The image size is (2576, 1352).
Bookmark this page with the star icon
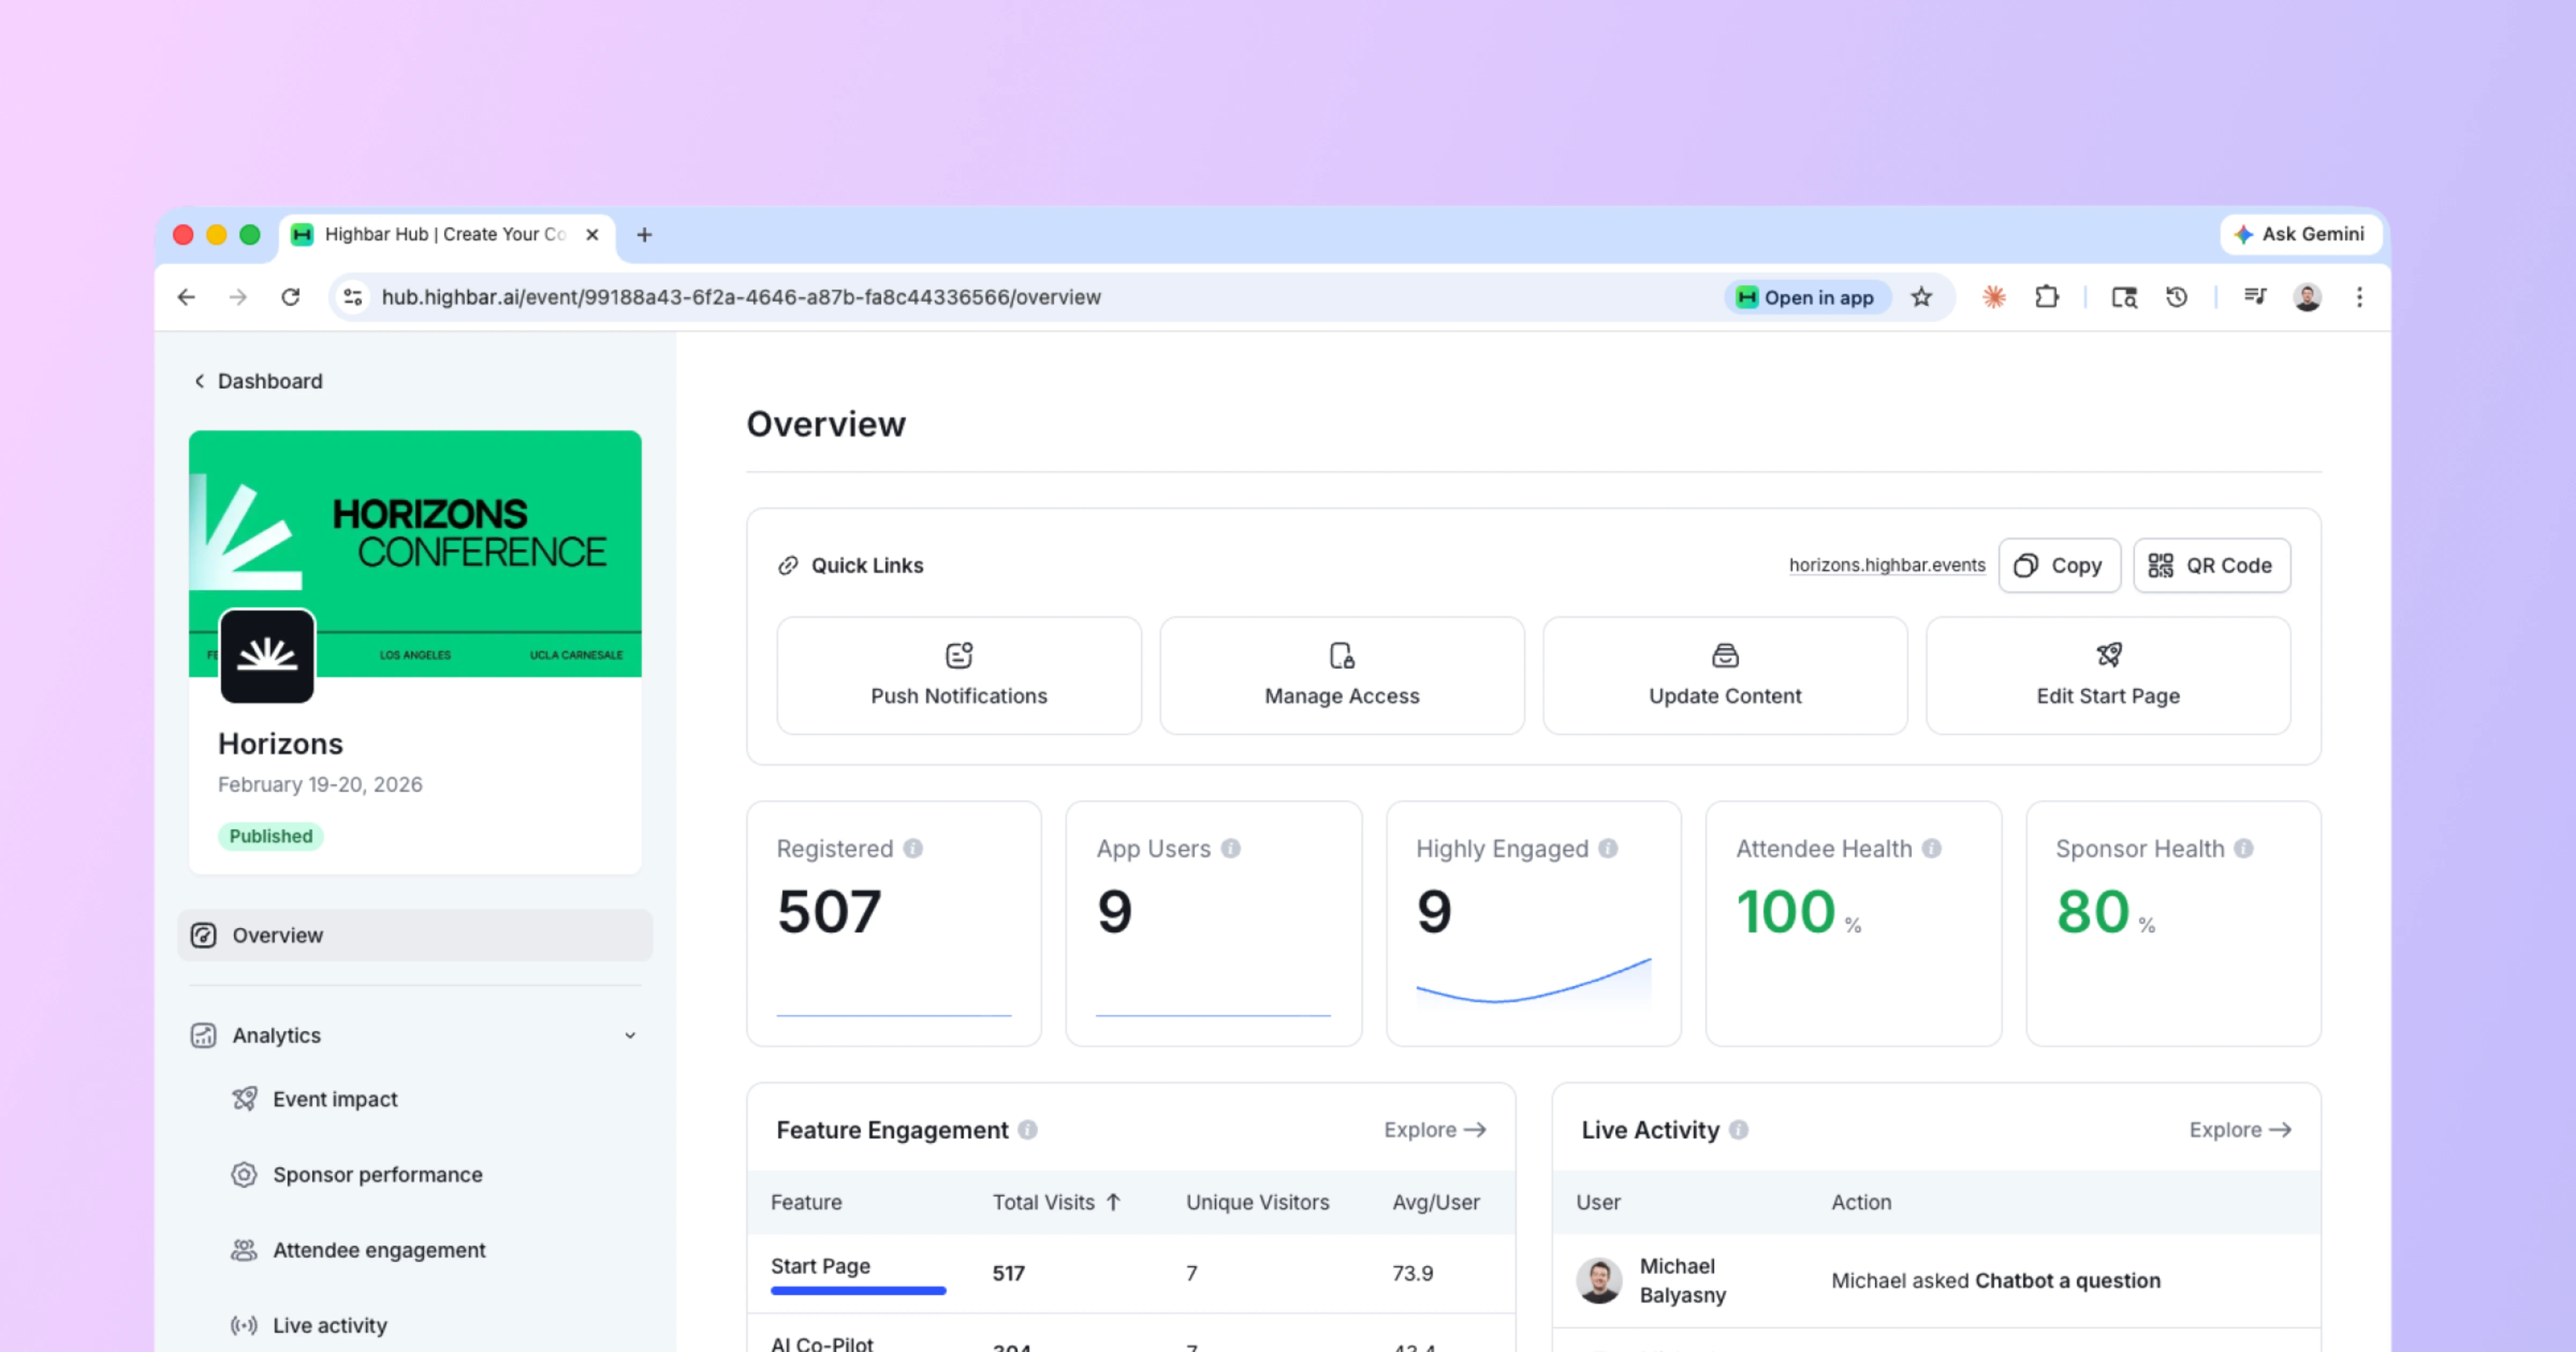(x=1921, y=297)
